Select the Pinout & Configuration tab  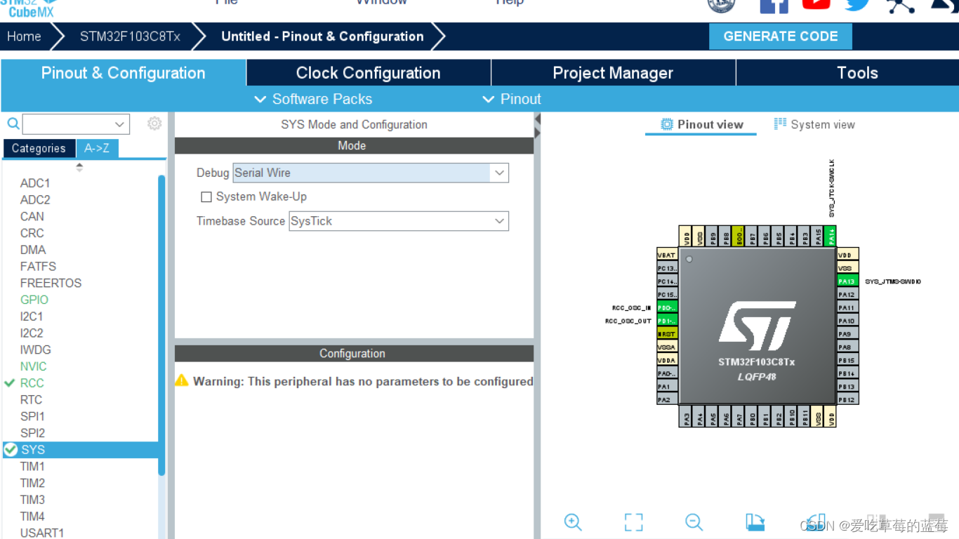point(123,73)
